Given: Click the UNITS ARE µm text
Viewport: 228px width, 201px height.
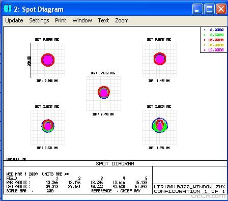Looking at the screenshot, I should coord(56,174).
